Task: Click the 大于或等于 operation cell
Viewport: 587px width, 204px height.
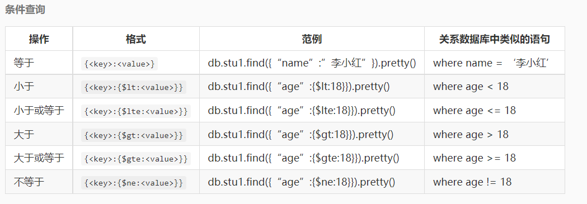Action: pos(39,158)
